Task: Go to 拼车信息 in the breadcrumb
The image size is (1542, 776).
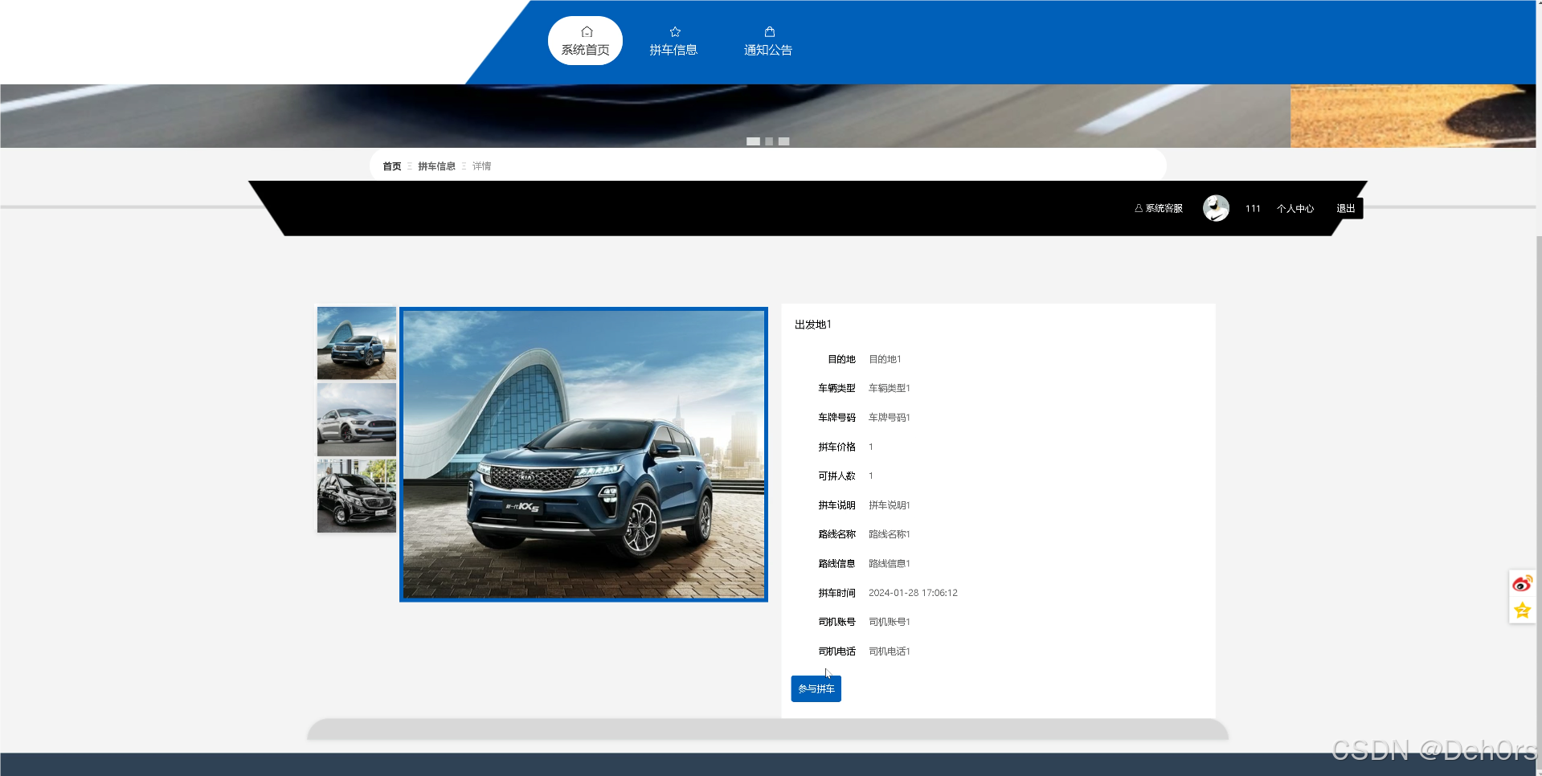Action: [x=436, y=166]
